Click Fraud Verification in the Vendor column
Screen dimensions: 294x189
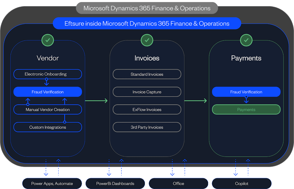tap(48, 92)
